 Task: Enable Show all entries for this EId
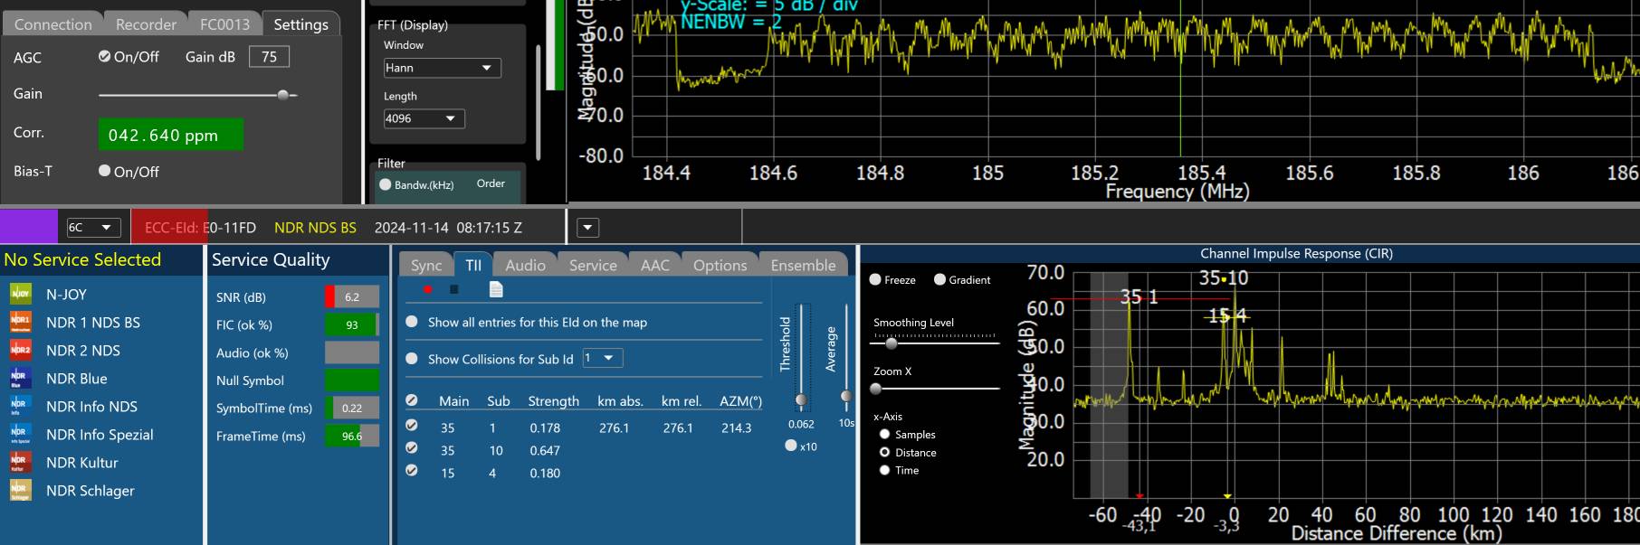click(412, 322)
